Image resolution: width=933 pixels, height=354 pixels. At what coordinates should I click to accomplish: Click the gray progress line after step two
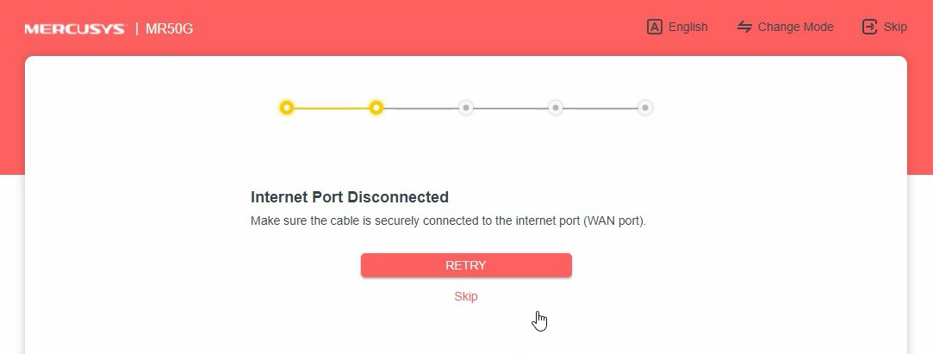coord(421,109)
